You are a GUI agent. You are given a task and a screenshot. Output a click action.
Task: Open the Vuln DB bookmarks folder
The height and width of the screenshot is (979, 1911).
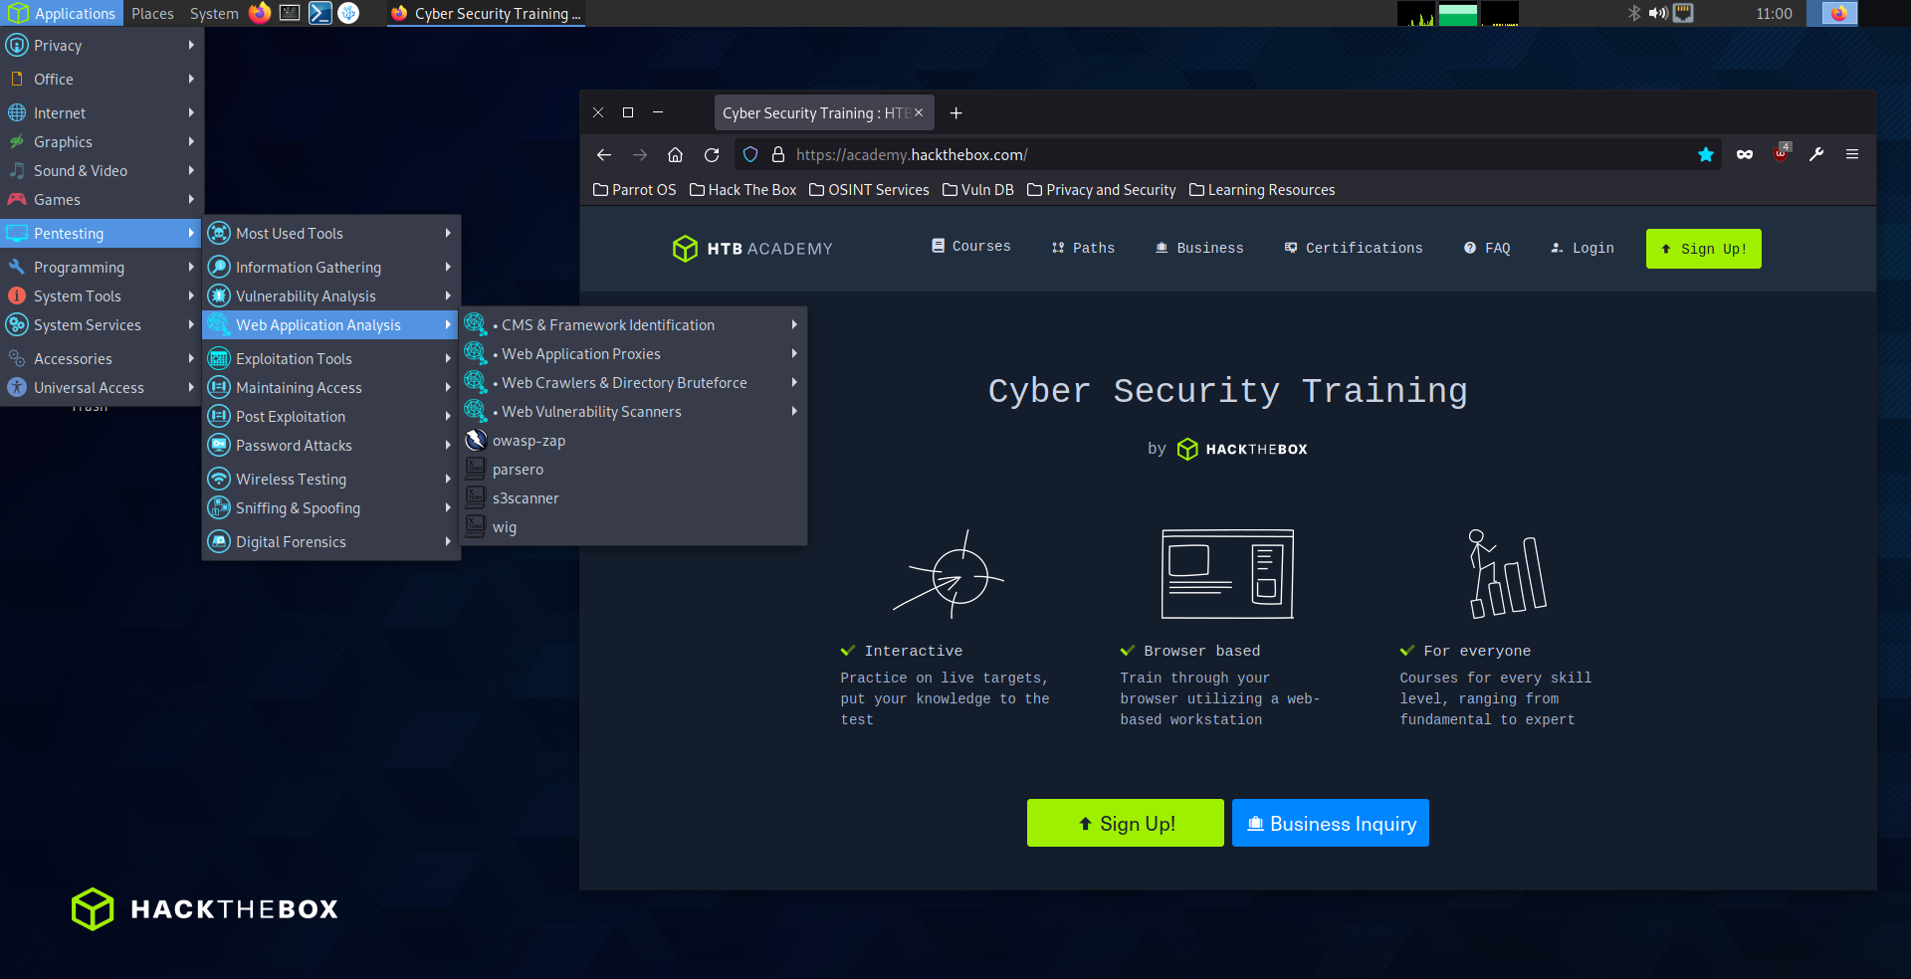pos(977,190)
